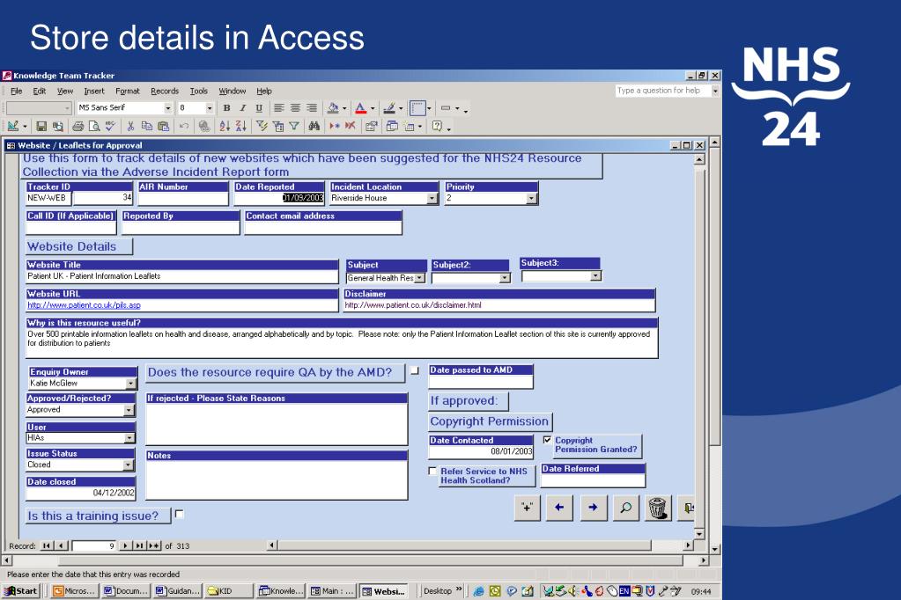Viewport: 901px width, 600px height.
Task: Open the Fill/Back Color picker
Action: click(x=333, y=108)
